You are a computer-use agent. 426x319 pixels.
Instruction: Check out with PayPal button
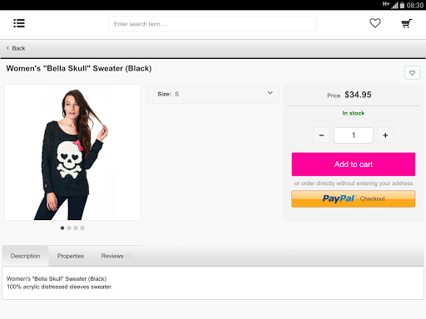354,199
